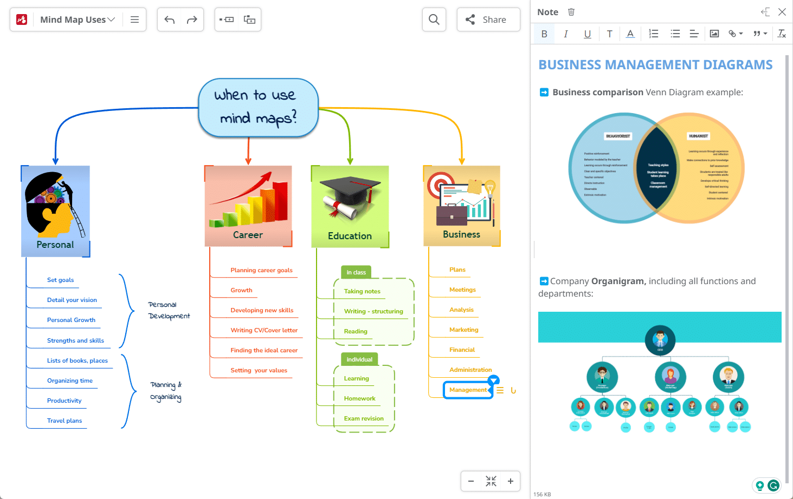Screen dimensions: 793x499
Task: Select the Venn Diagram example image
Action: point(656,168)
